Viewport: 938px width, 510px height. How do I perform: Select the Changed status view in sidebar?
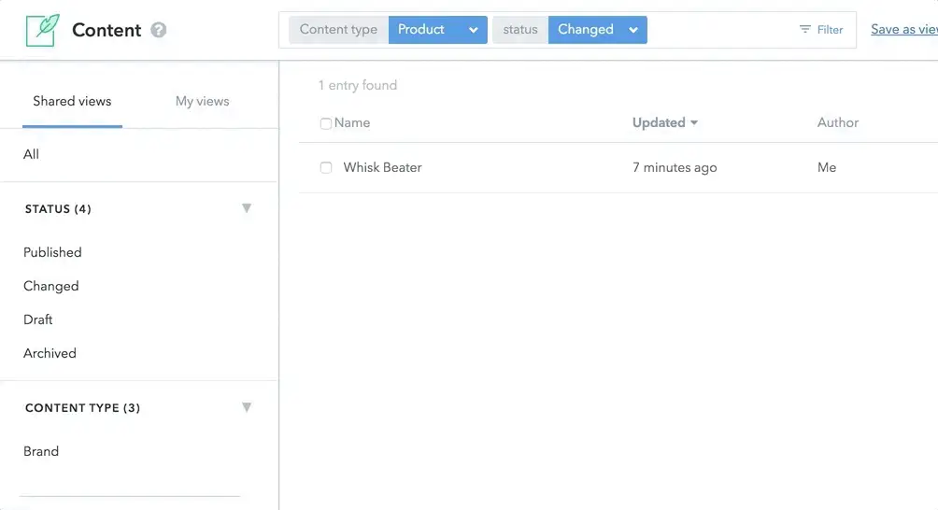(50, 286)
